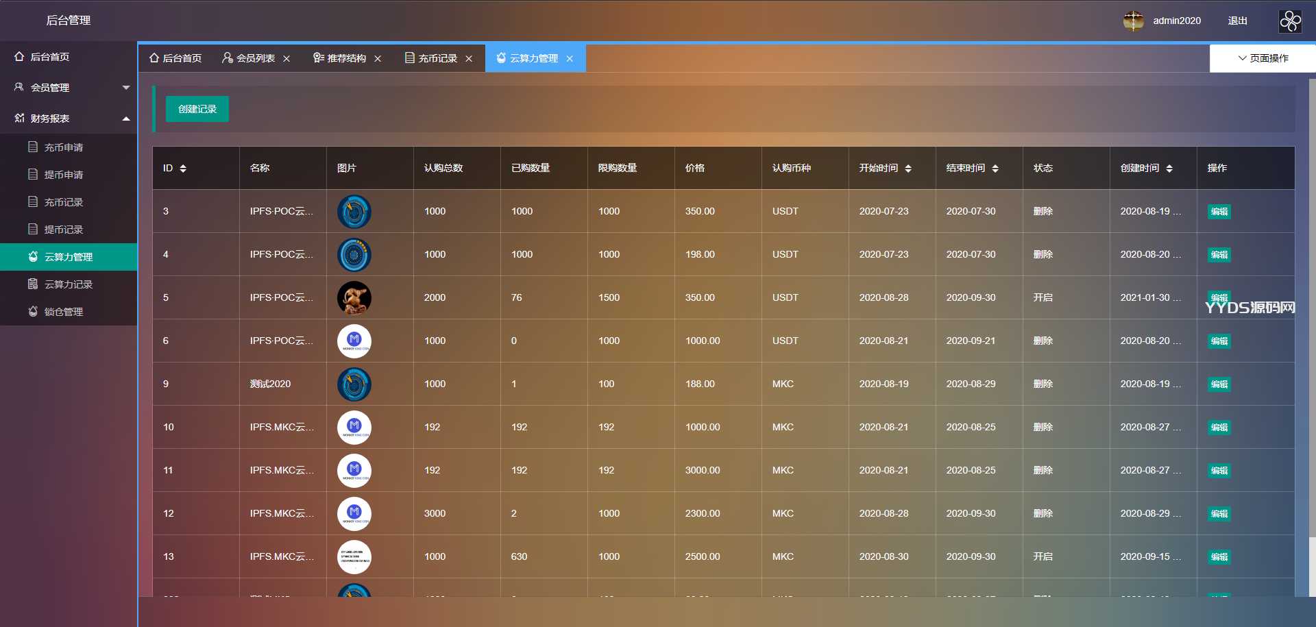This screenshot has height=627, width=1316.
Task: Collapse the 财务报表 sidebar menu
Action: [69, 119]
